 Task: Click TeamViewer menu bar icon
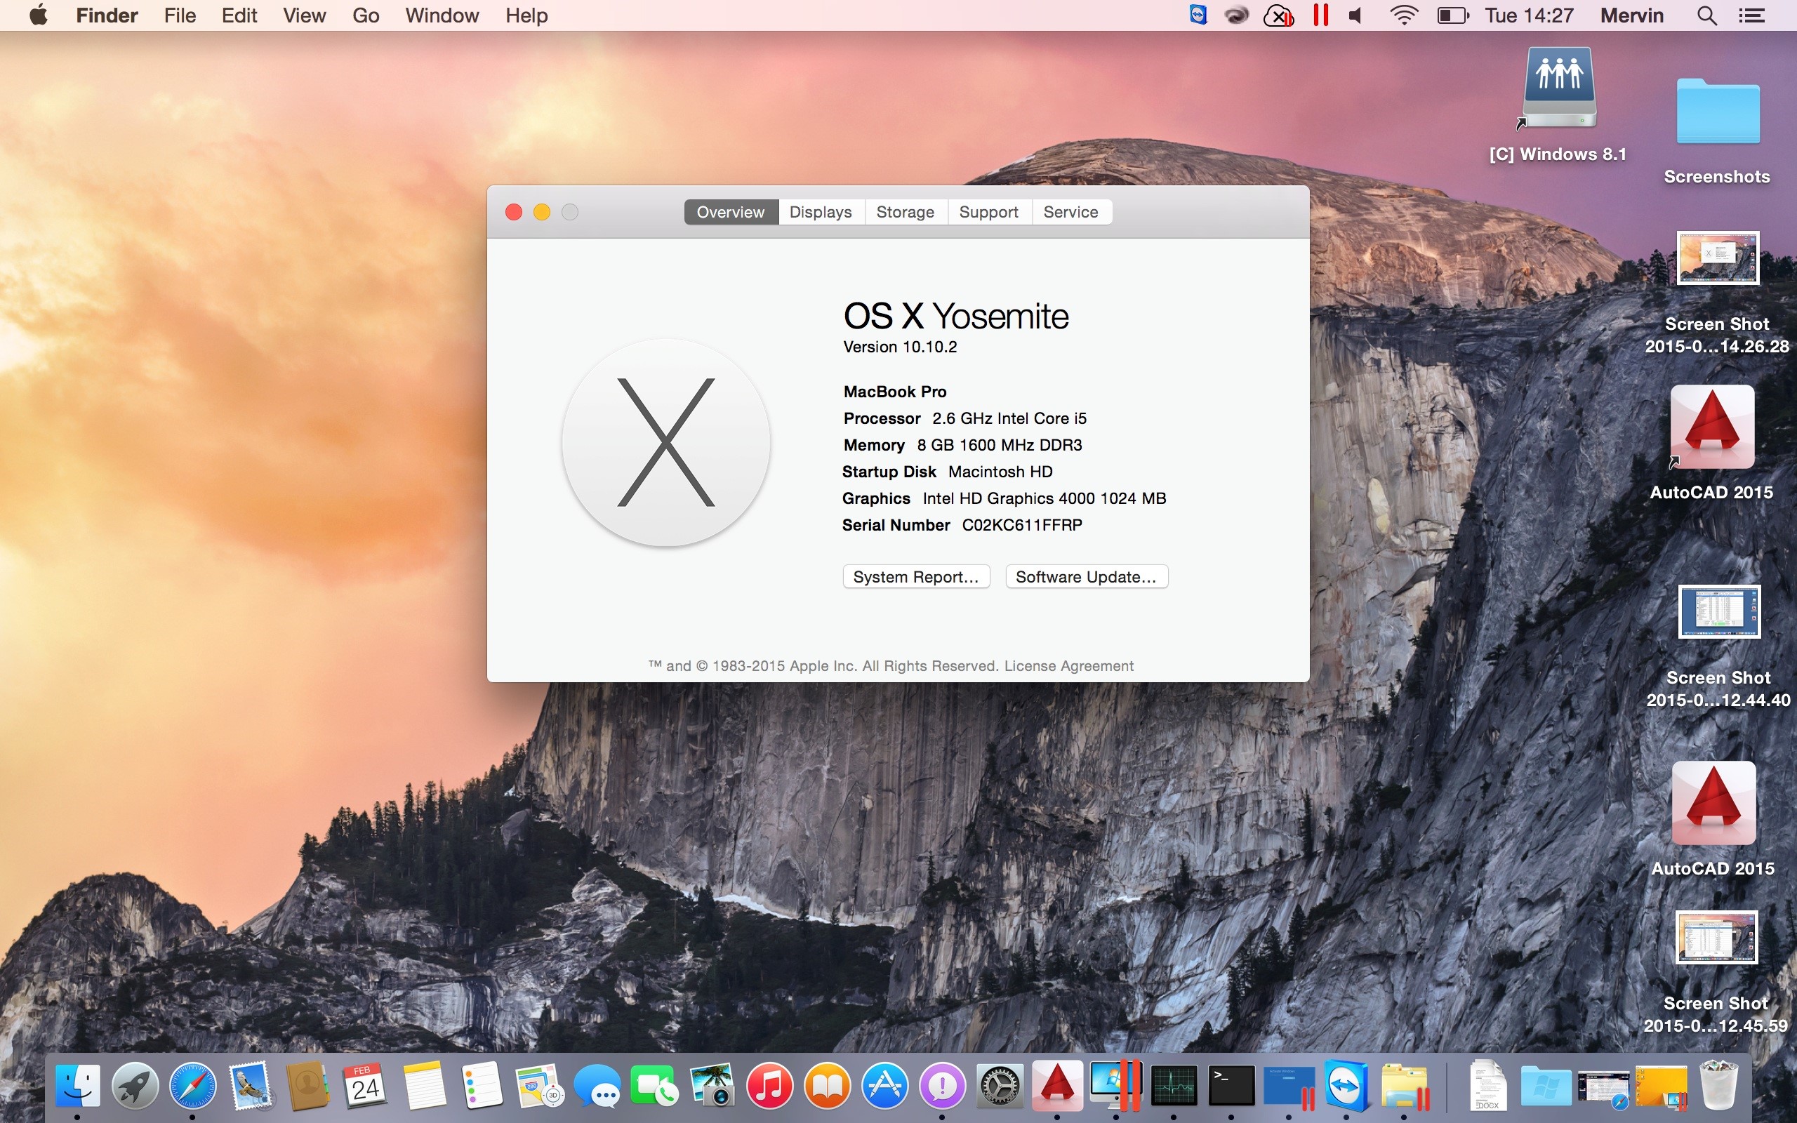(x=1198, y=15)
